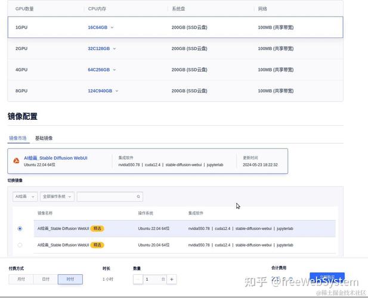Click the minus icon to decrease quantity
This screenshot has width=368, height=298.
click(x=138, y=279)
